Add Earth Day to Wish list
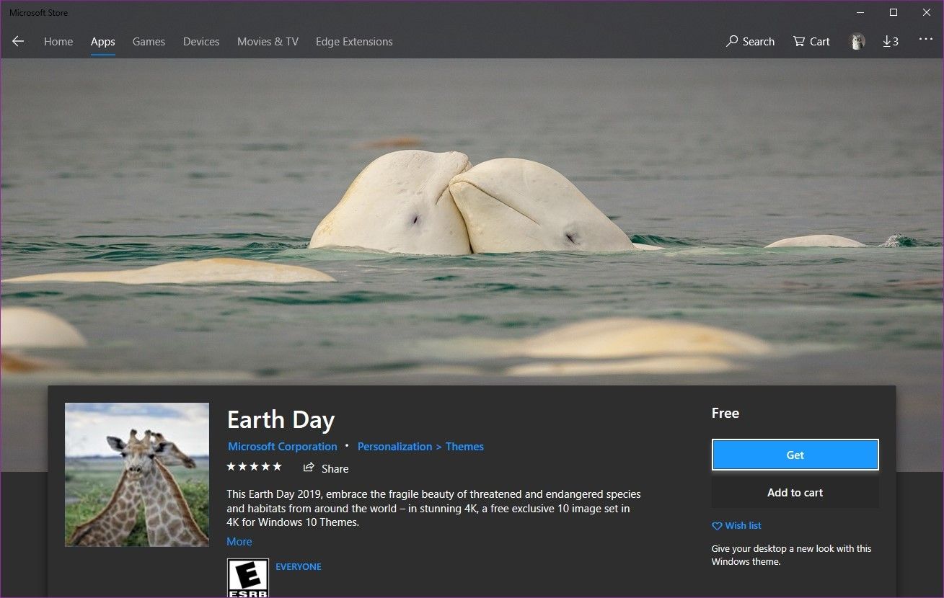Image resolution: width=944 pixels, height=598 pixels. click(736, 526)
